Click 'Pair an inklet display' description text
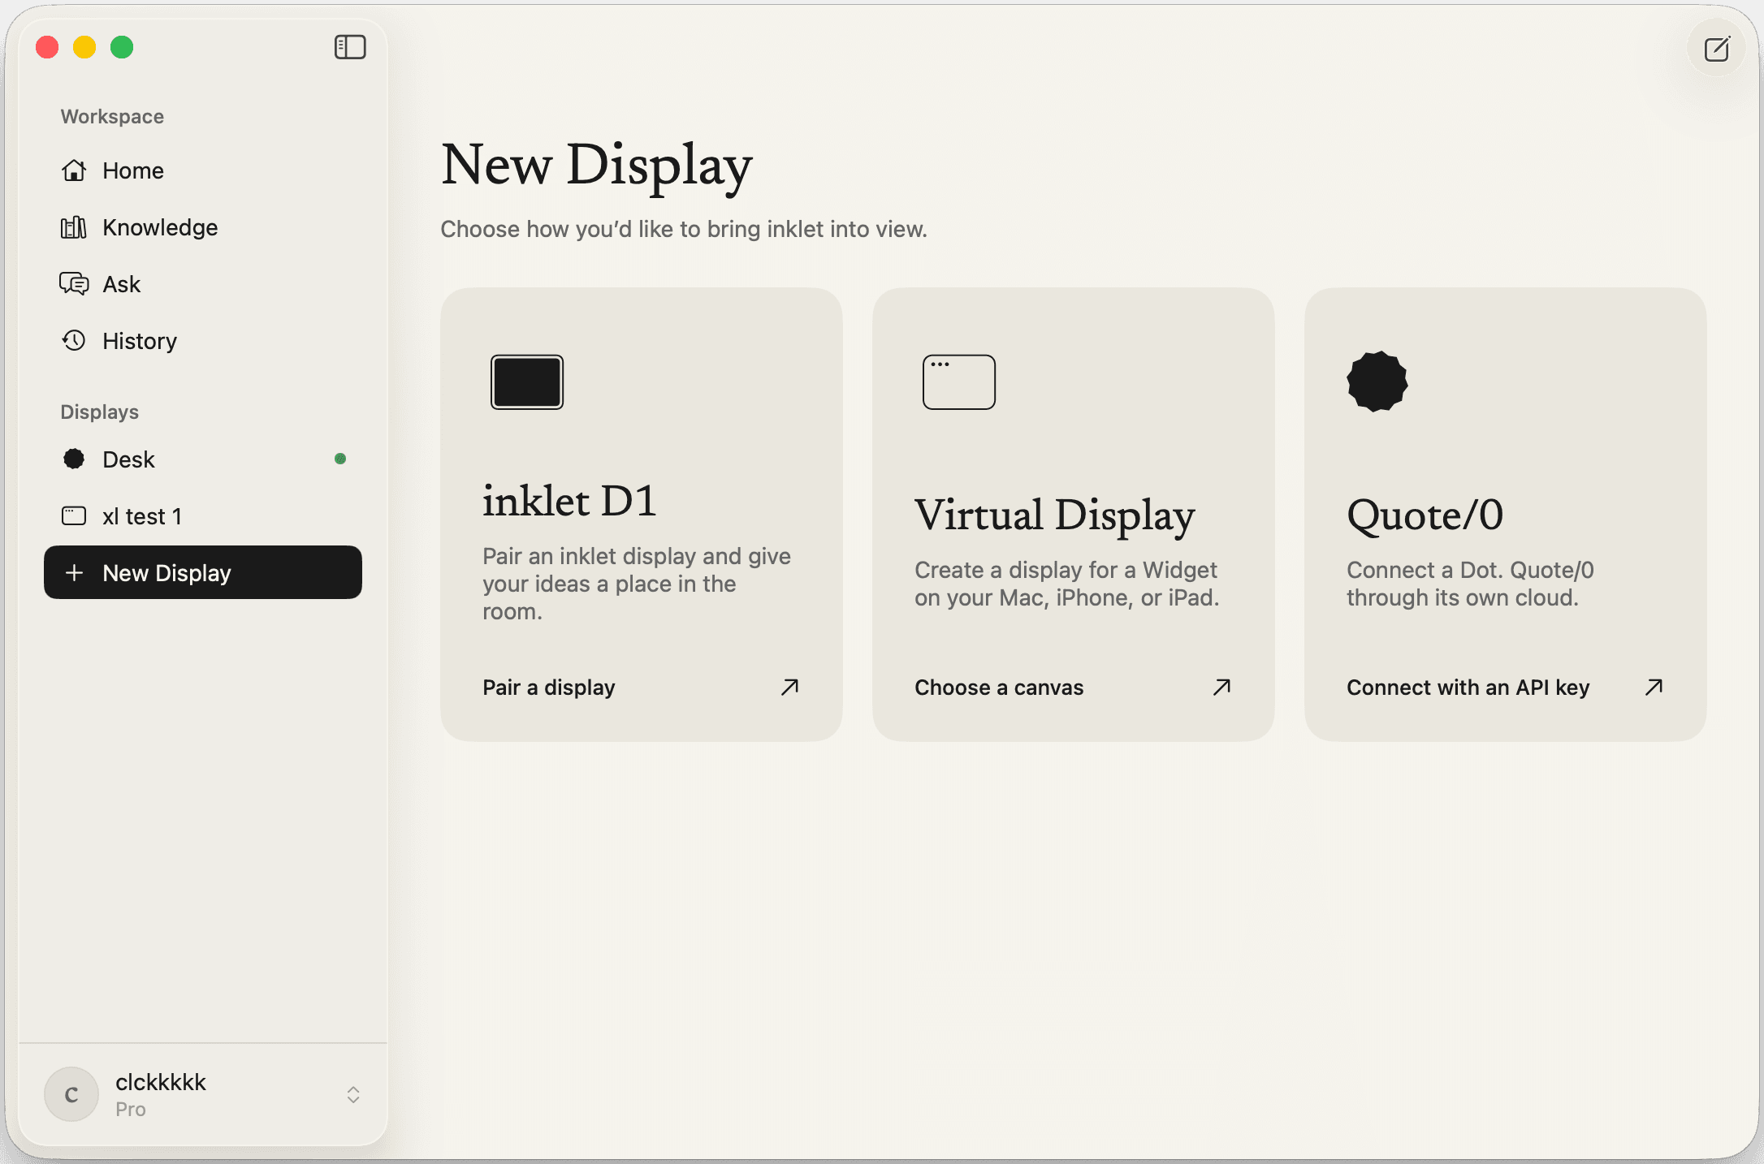This screenshot has width=1764, height=1164. 637,584
